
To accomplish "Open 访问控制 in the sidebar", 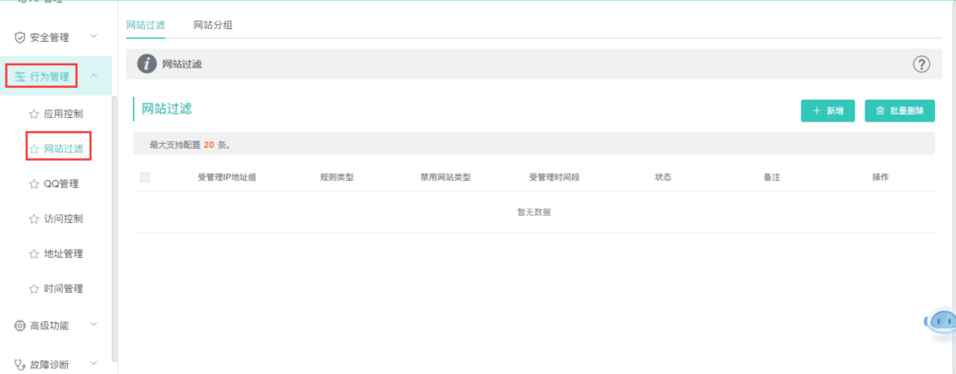I will coord(63,219).
